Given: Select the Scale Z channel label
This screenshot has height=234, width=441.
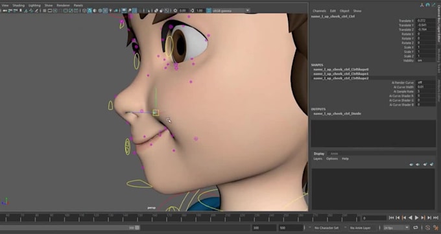Looking at the screenshot, I should (409, 56).
